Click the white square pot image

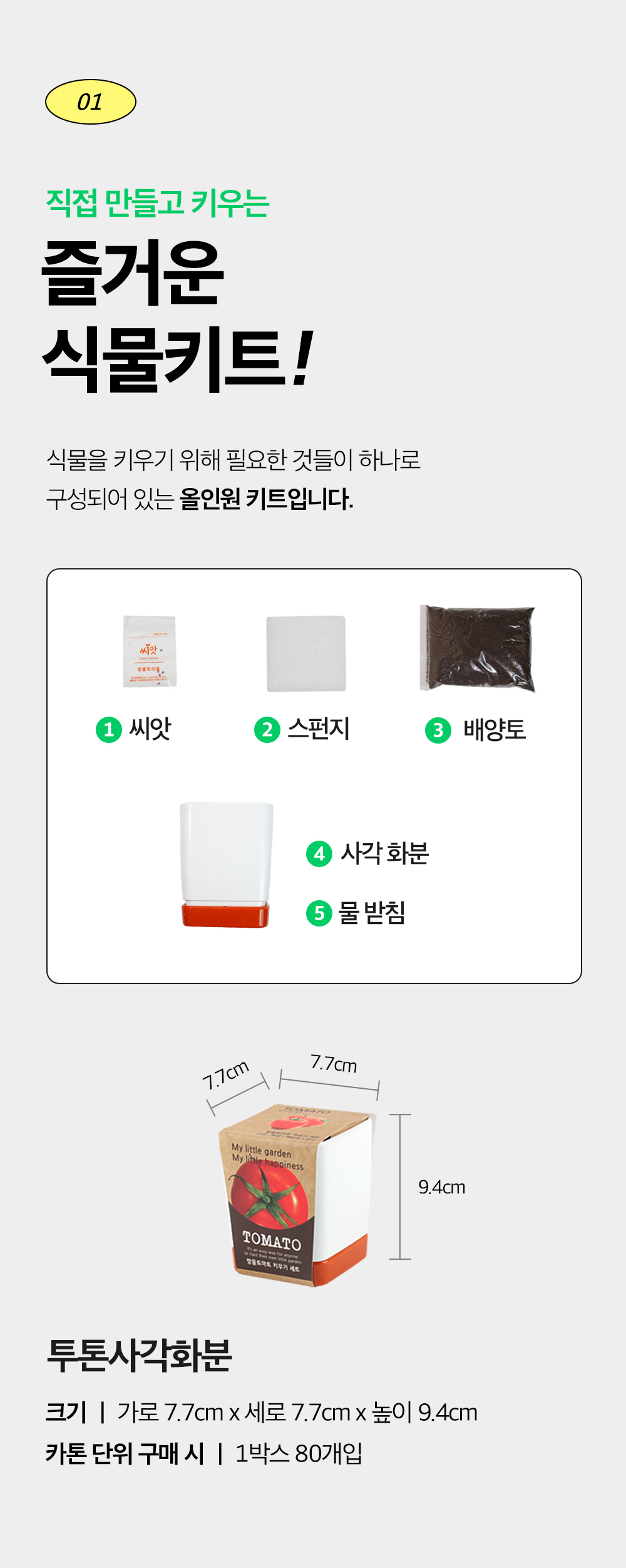pos(227,851)
